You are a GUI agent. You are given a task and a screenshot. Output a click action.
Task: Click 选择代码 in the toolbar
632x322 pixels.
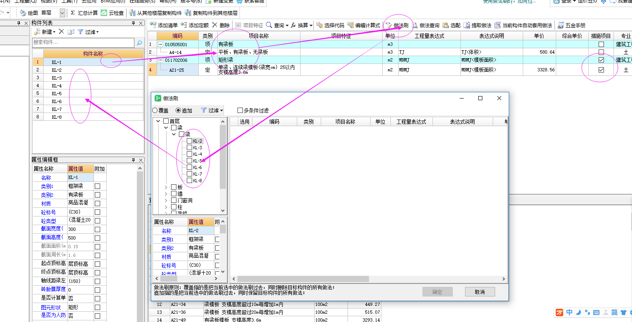click(x=330, y=25)
